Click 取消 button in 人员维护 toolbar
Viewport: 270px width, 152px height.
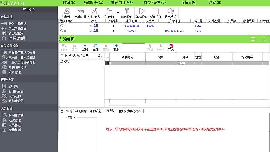pos(116,47)
